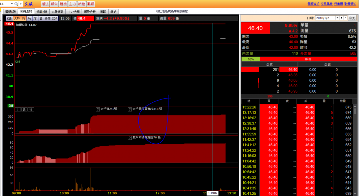Click the large 46.40 last price box
Screen dimensions: 359x196
click(255, 28)
